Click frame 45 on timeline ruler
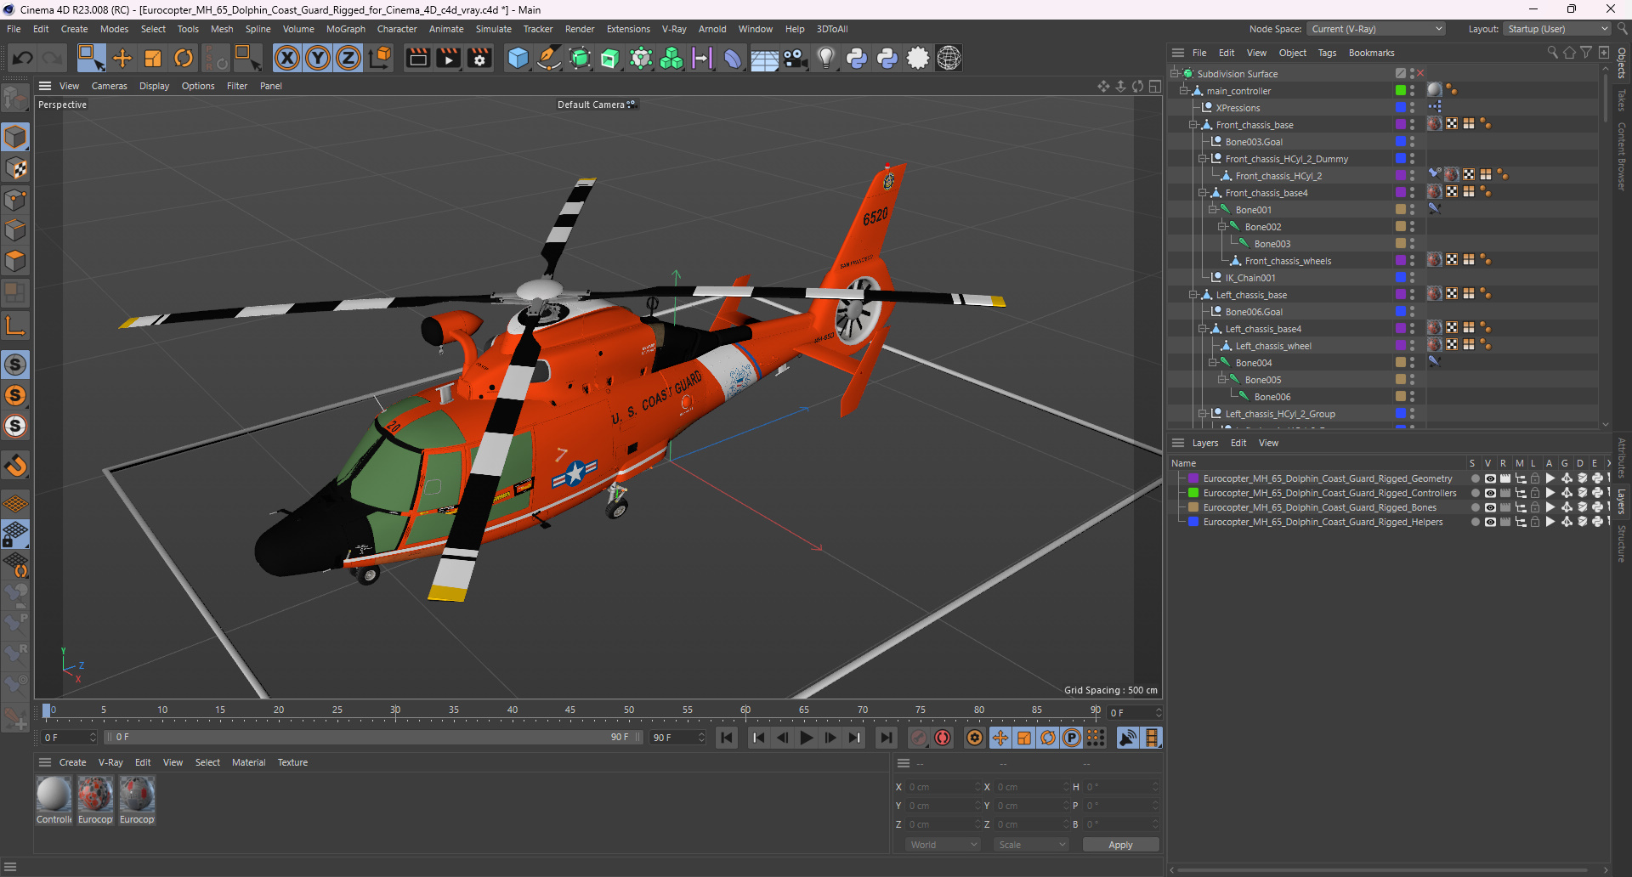Image resolution: width=1632 pixels, height=877 pixels. pos(570,710)
